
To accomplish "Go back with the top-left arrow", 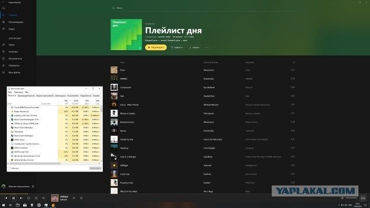I will [3, 2].
